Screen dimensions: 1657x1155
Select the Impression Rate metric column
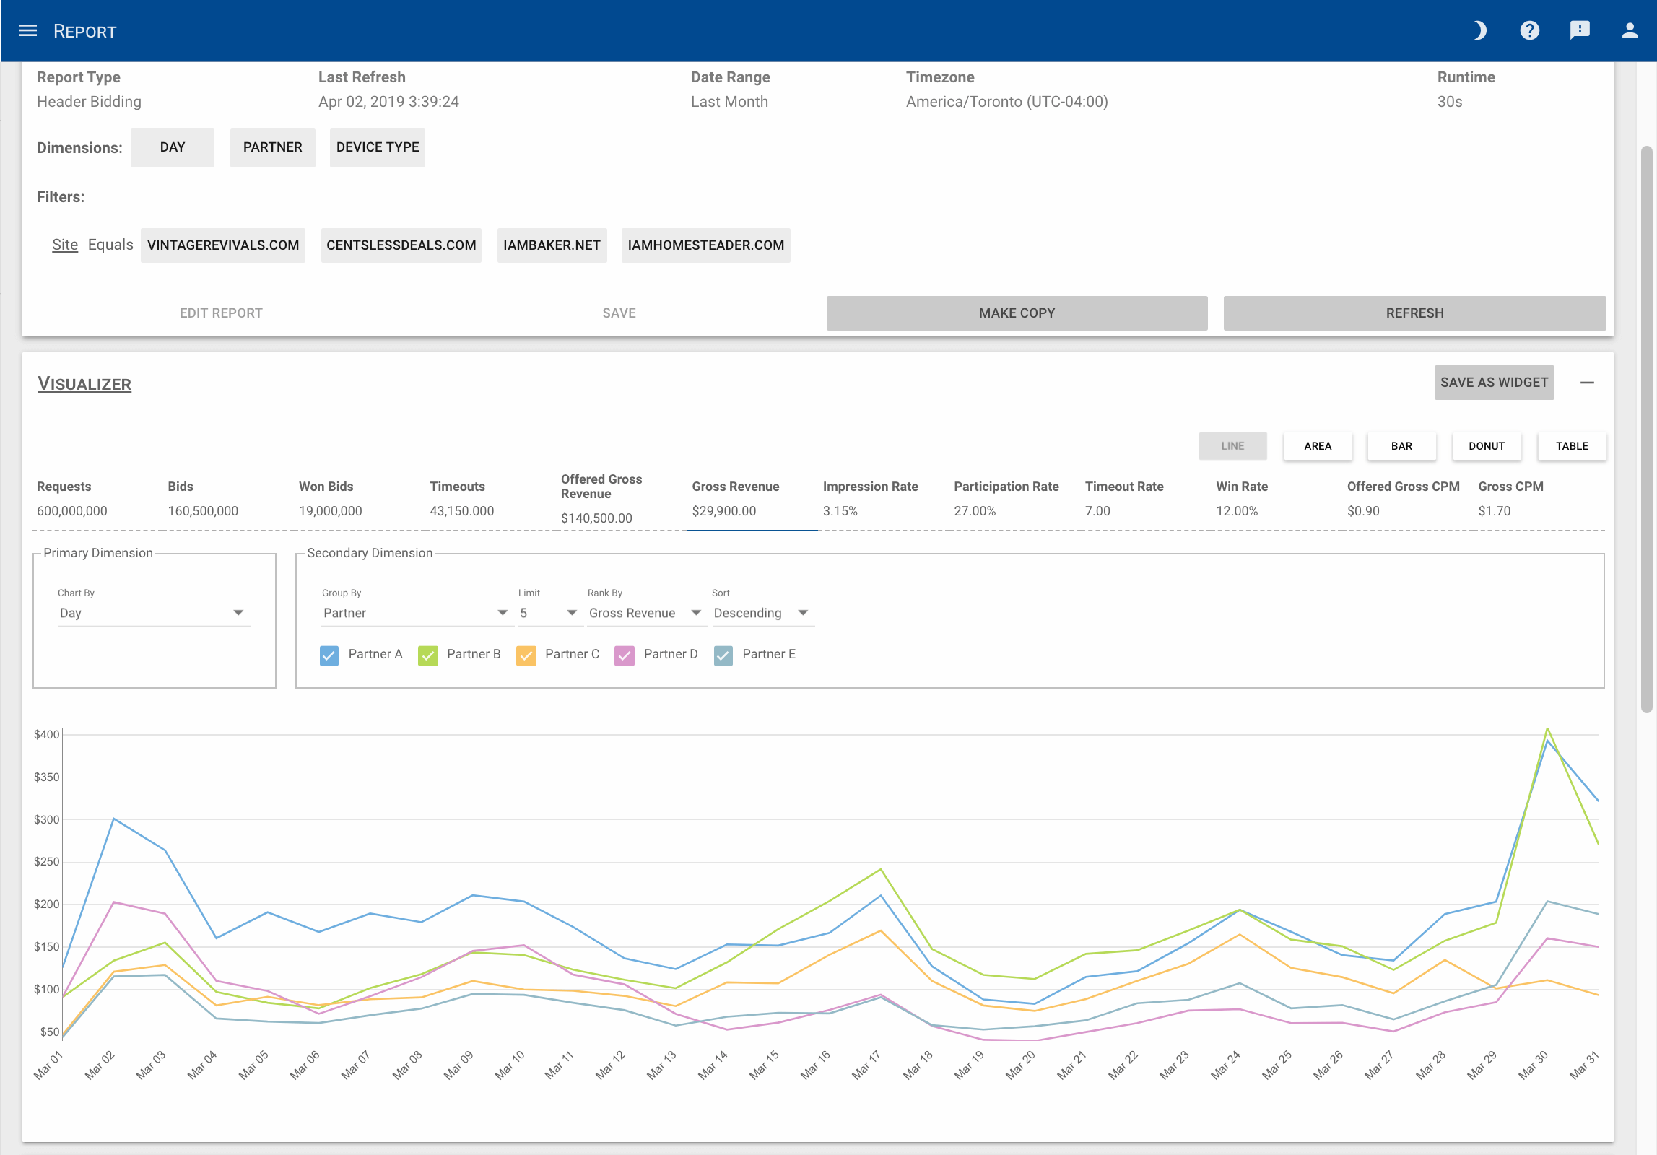pos(871,498)
